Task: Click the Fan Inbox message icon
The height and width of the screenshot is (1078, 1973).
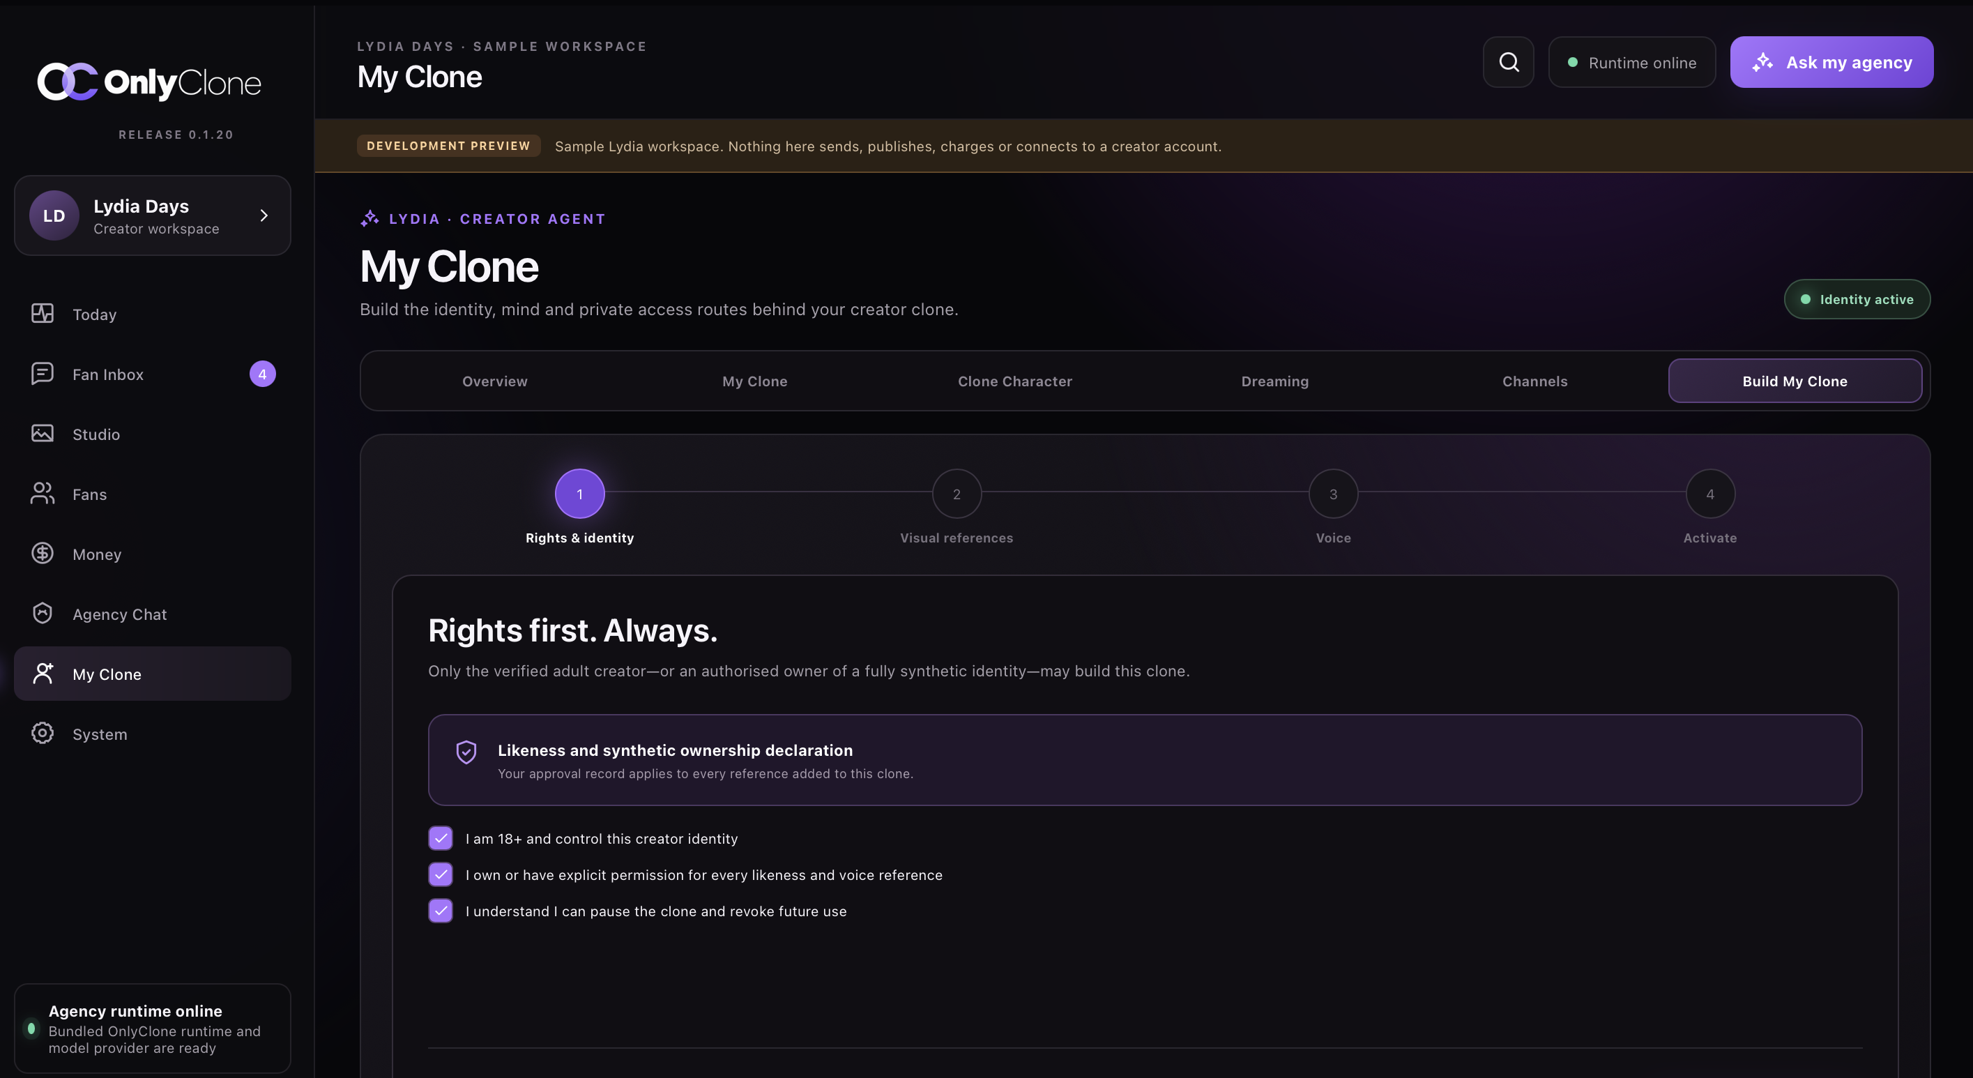Action: pyautogui.click(x=42, y=373)
